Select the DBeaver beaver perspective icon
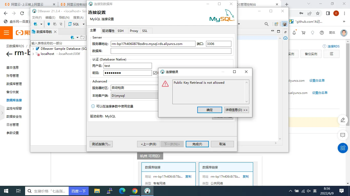350x196 pixels. coord(284,24)
